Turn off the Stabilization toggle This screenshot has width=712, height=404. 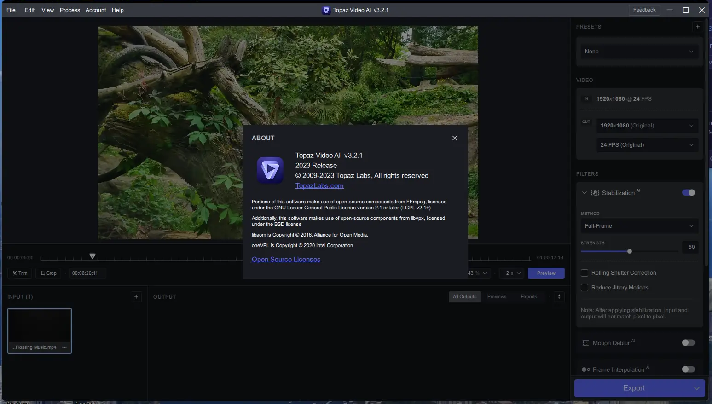point(689,193)
